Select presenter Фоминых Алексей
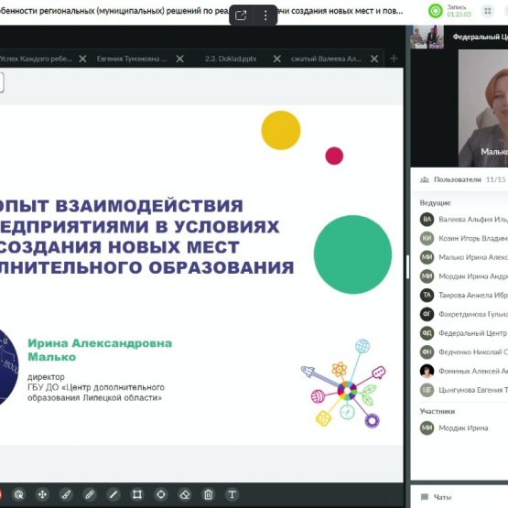This screenshot has height=508, width=508. coord(464,371)
